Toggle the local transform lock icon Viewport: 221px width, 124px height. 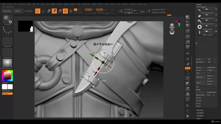click(188, 64)
